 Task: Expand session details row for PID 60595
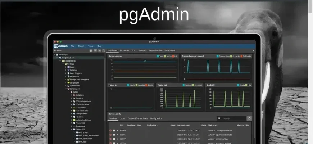pos(117,130)
